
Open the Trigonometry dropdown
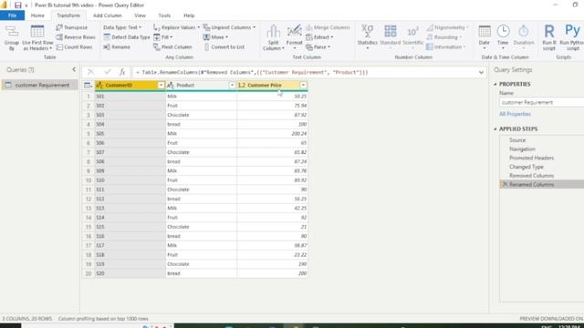[x=447, y=27]
